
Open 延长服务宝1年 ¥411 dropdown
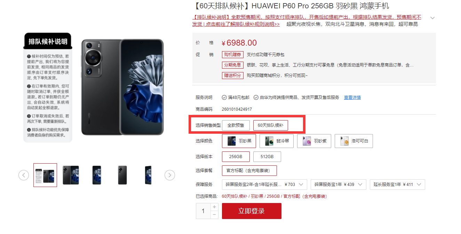coord(397,185)
